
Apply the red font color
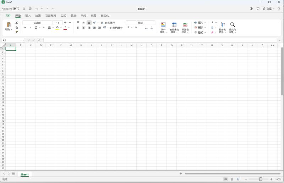[x=65, y=28]
